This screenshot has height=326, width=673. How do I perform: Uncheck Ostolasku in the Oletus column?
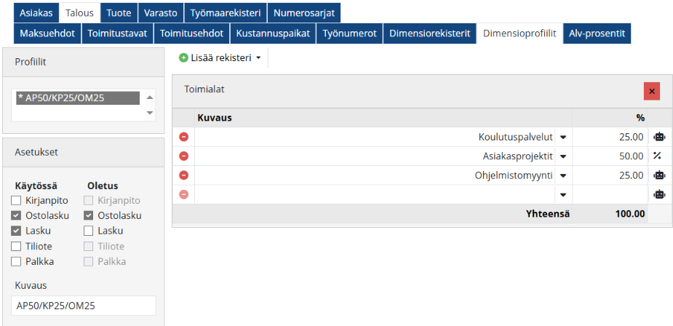coord(89,215)
